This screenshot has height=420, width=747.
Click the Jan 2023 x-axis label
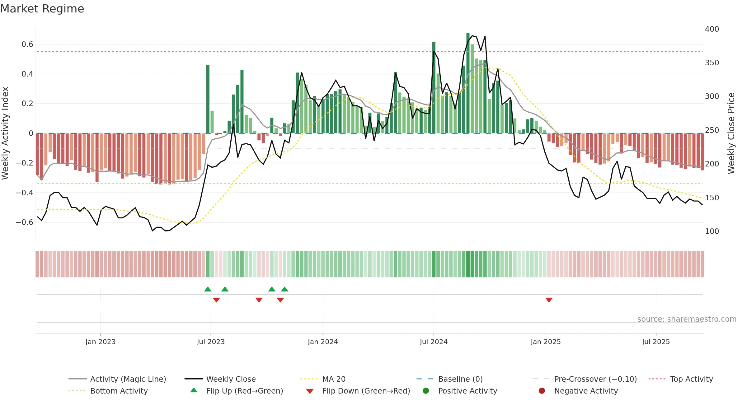tap(101, 342)
